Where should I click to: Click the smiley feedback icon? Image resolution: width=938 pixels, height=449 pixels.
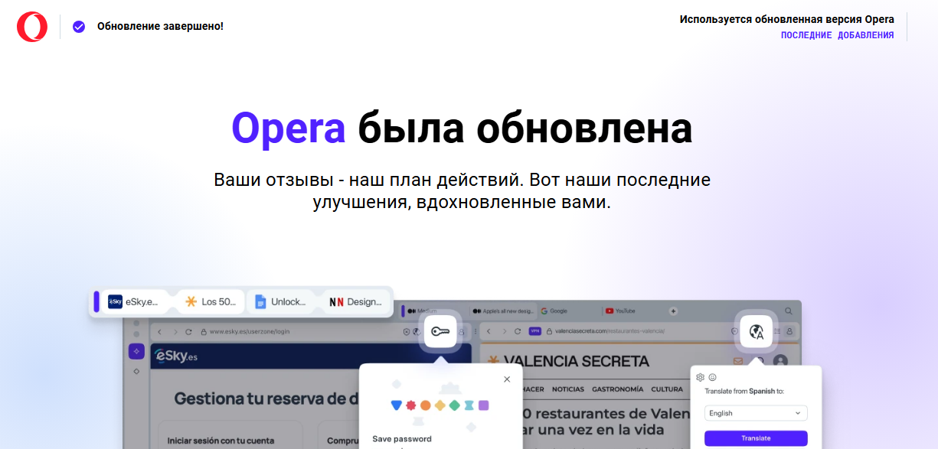(712, 377)
